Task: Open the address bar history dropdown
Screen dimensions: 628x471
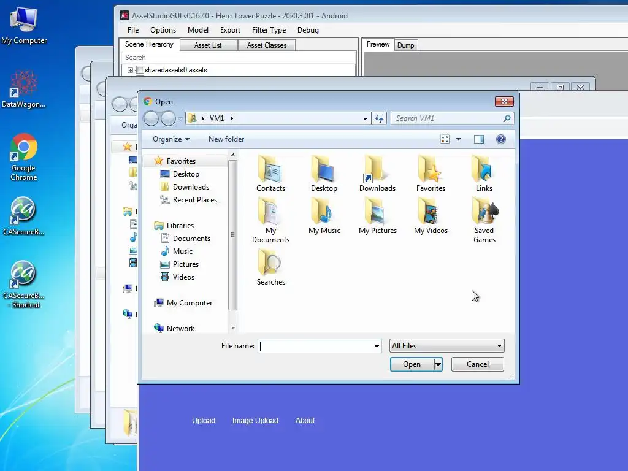Action: click(365, 118)
